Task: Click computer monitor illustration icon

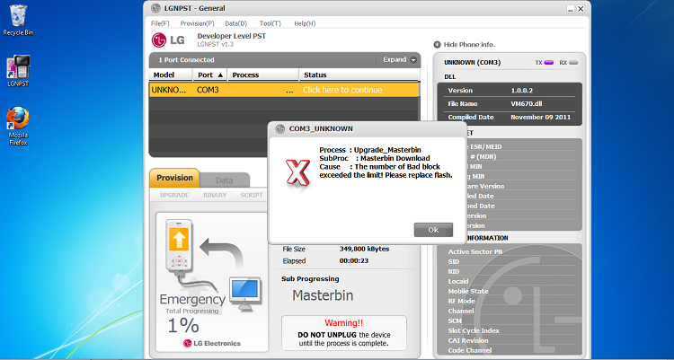Action: coord(244,293)
